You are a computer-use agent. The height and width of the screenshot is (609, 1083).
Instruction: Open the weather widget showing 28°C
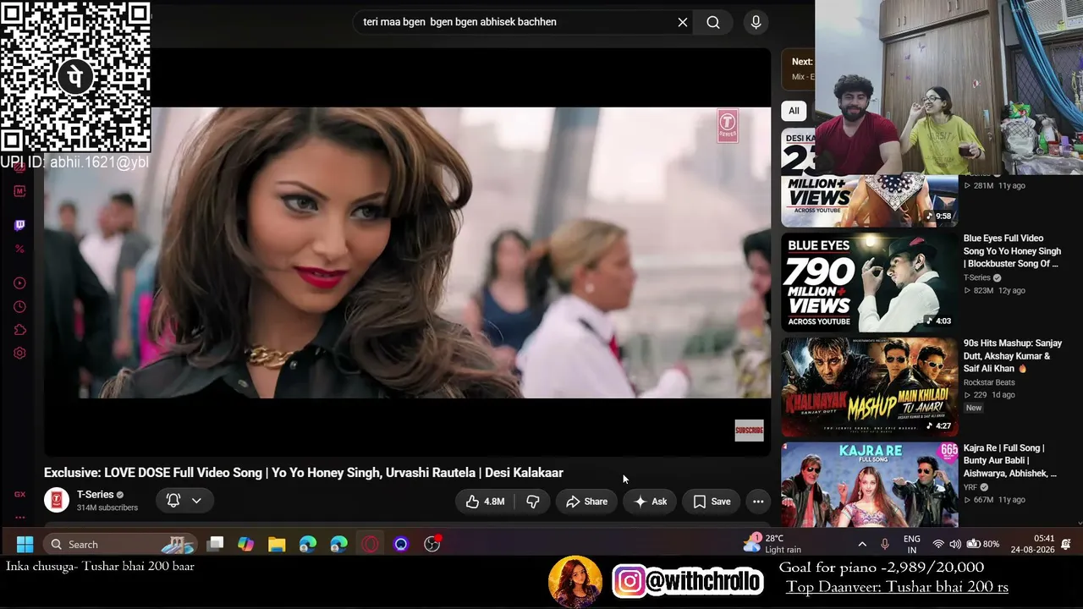772,544
